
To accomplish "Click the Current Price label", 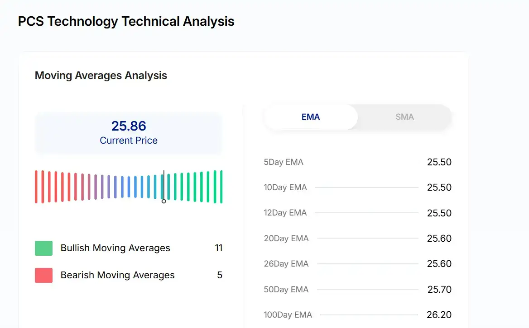I will click(x=129, y=141).
